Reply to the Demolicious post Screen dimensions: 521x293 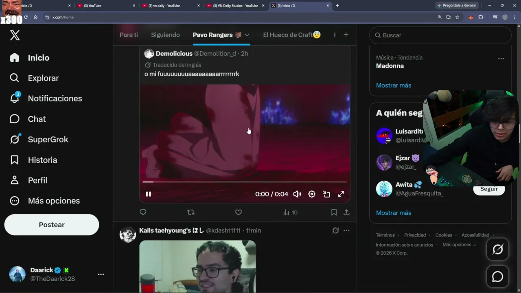point(143,212)
